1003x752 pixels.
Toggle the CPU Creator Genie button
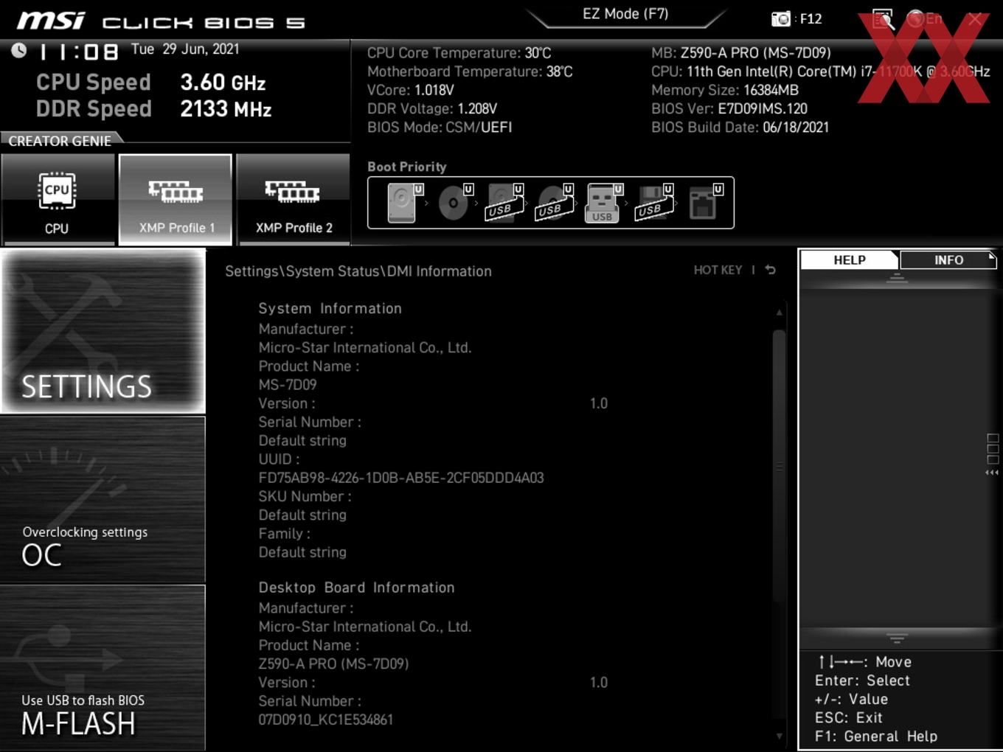click(57, 200)
